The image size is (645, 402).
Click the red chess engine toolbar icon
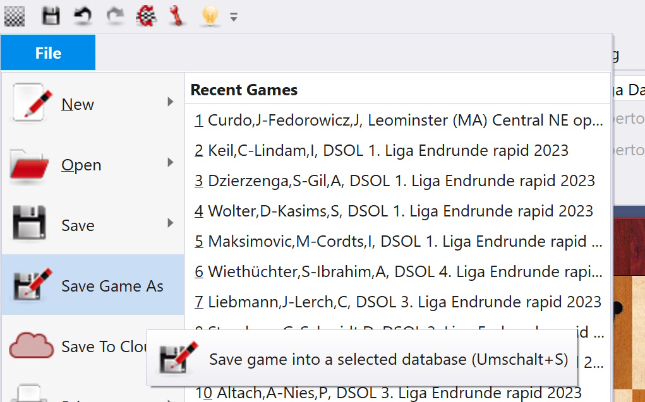(146, 16)
